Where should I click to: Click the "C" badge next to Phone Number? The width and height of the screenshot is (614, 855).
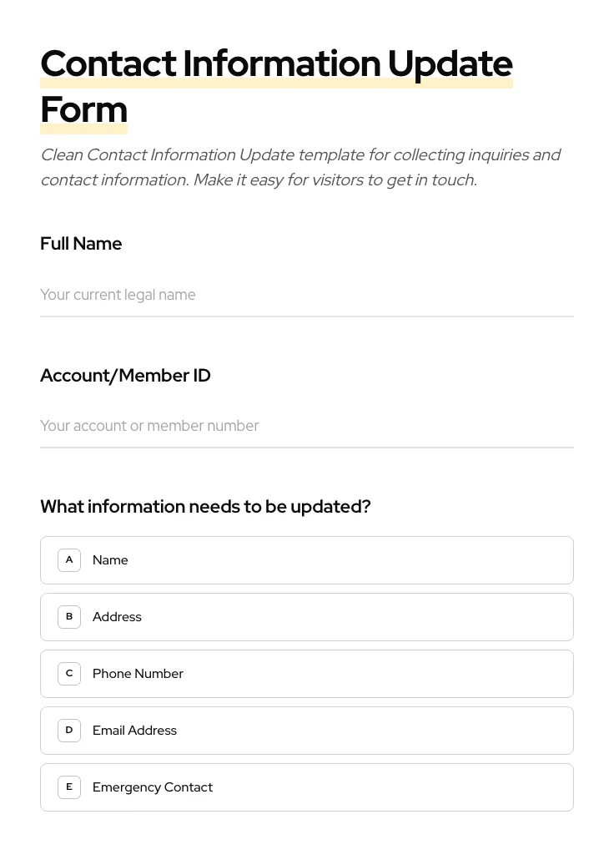click(x=69, y=673)
